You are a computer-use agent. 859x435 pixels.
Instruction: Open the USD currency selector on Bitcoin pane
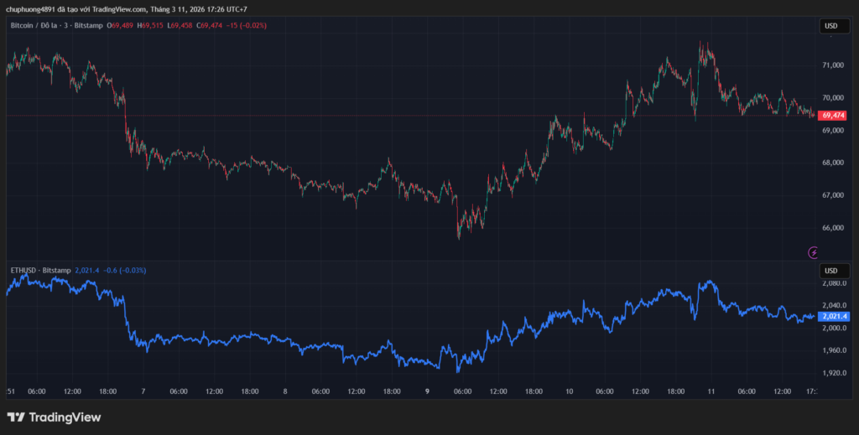point(830,26)
